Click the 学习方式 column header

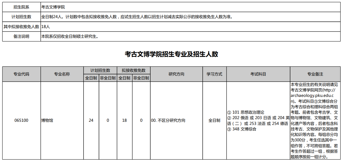[214, 74]
